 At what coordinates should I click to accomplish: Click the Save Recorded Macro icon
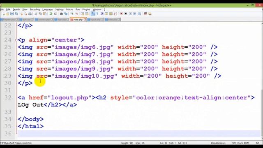139,14
